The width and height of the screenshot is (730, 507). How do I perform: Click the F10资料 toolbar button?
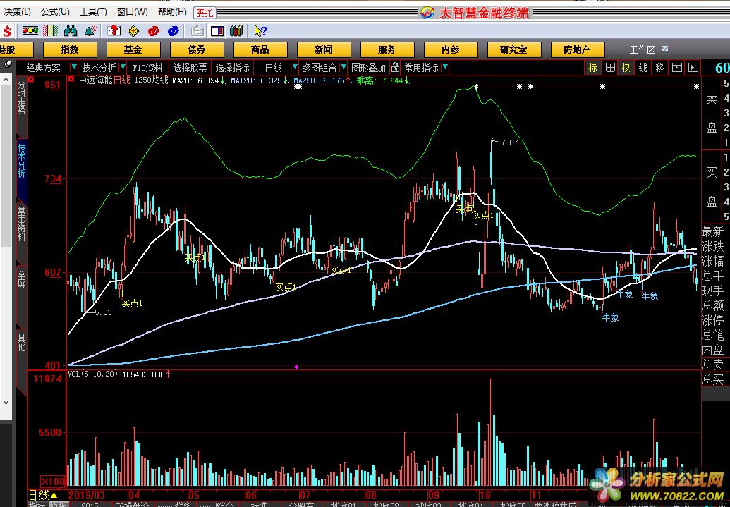tap(147, 68)
